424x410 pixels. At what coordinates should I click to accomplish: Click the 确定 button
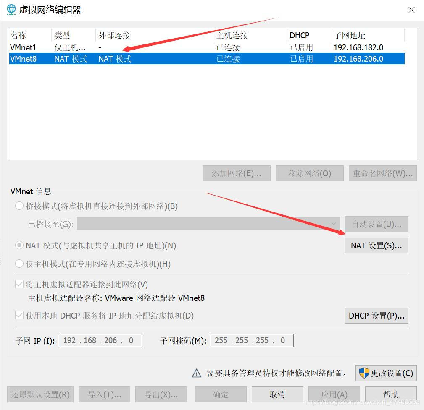[x=221, y=394]
